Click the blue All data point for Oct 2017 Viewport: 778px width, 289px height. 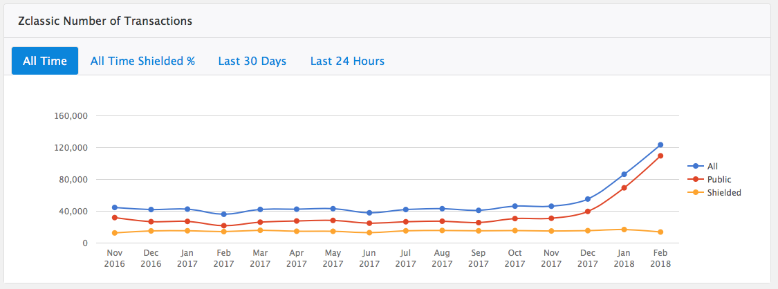point(515,206)
